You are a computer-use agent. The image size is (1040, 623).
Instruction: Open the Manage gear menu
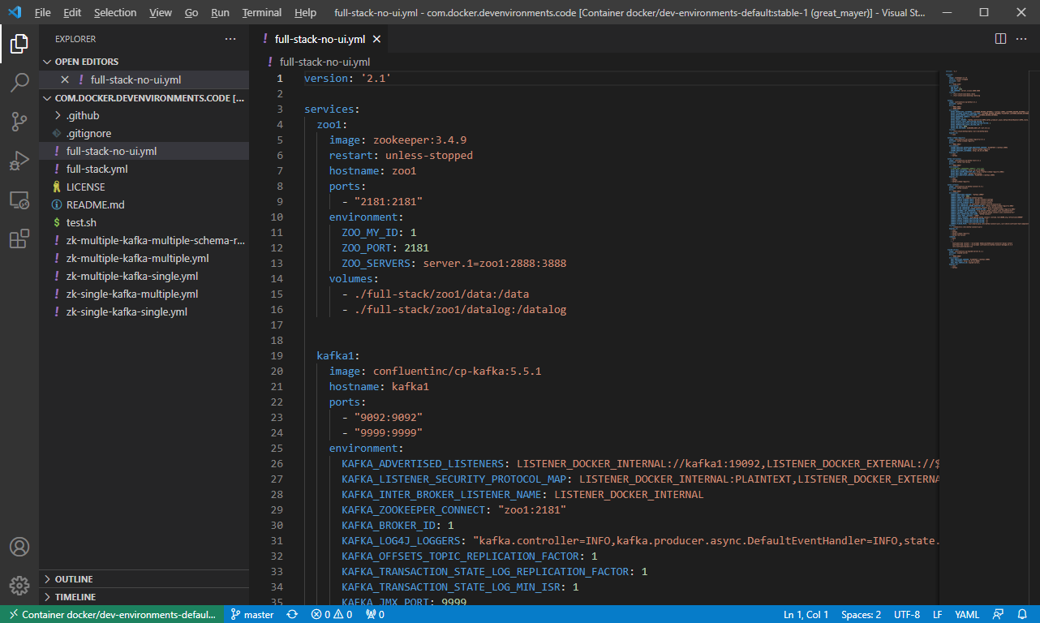(19, 586)
